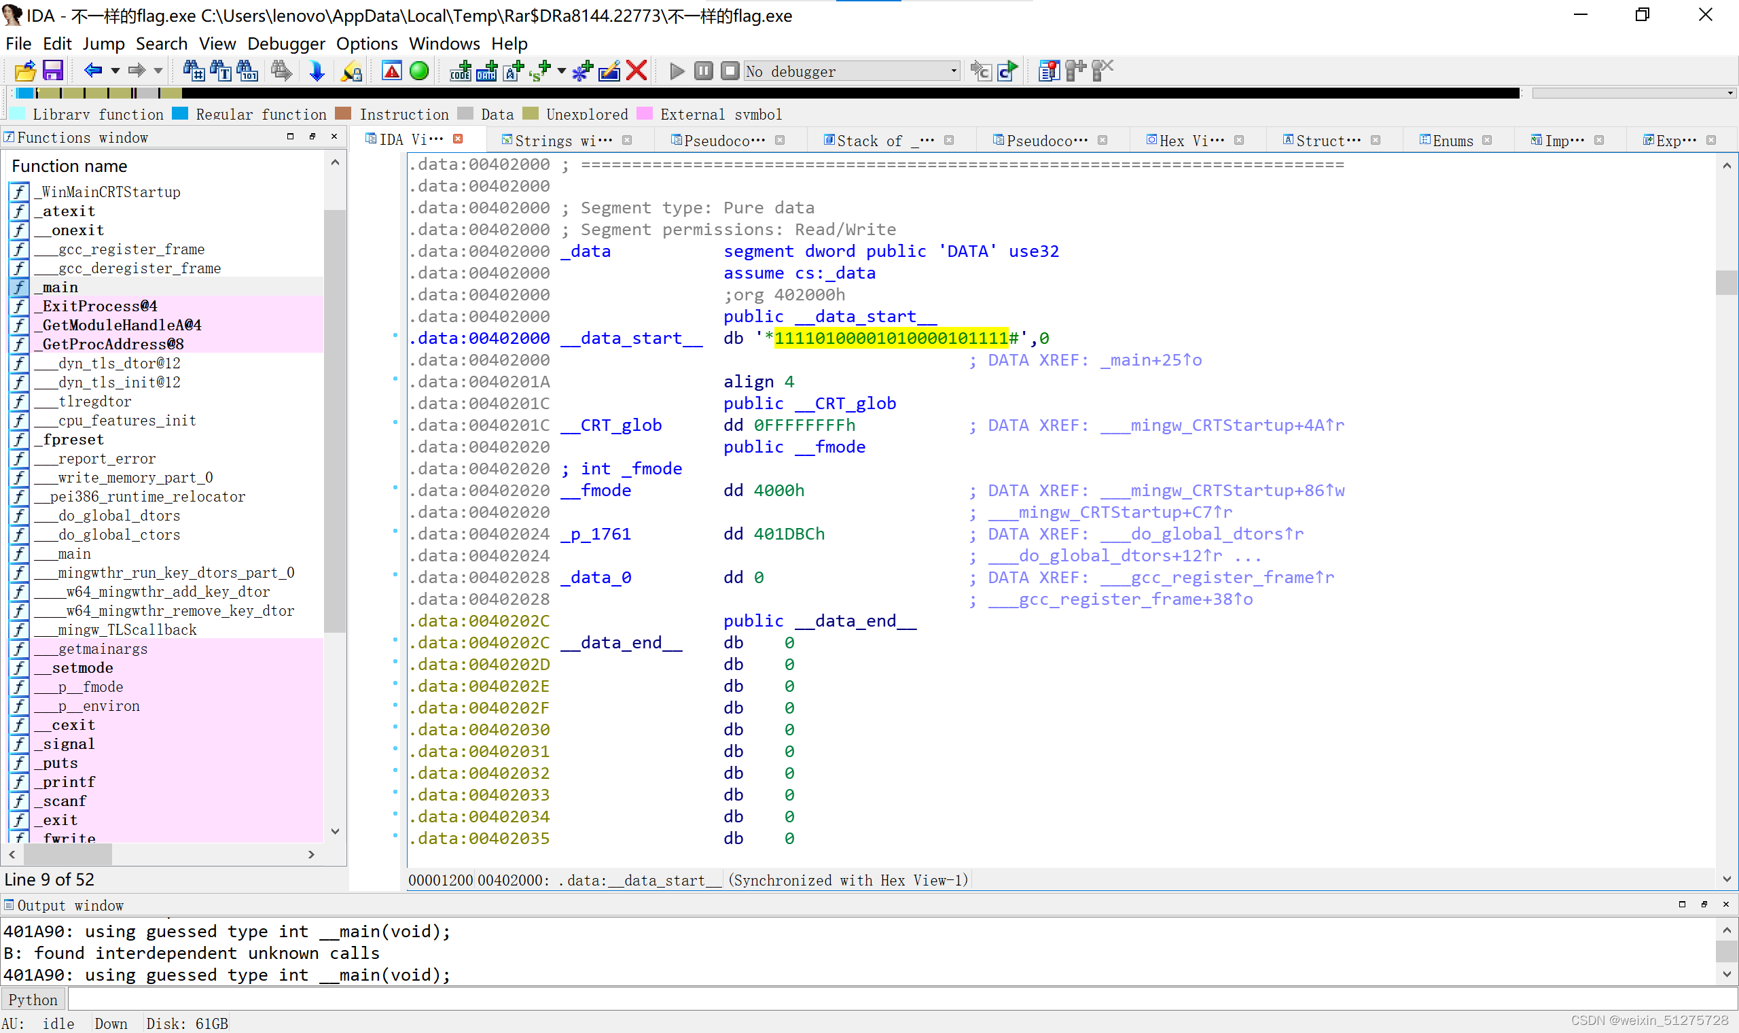
Task: Open the Windows menu
Action: [444, 43]
